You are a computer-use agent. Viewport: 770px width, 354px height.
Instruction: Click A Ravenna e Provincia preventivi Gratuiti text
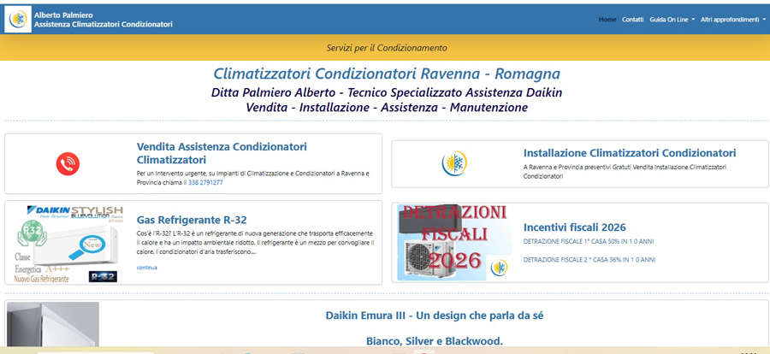point(625,171)
